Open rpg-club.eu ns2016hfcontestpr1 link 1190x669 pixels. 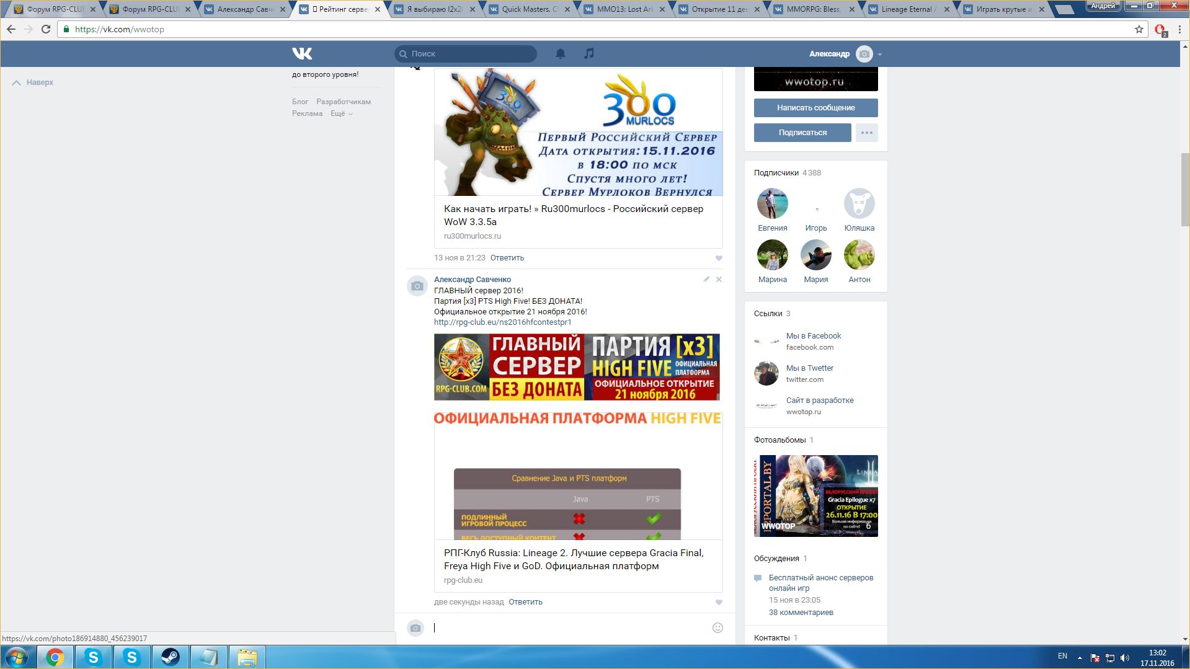pos(503,322)
